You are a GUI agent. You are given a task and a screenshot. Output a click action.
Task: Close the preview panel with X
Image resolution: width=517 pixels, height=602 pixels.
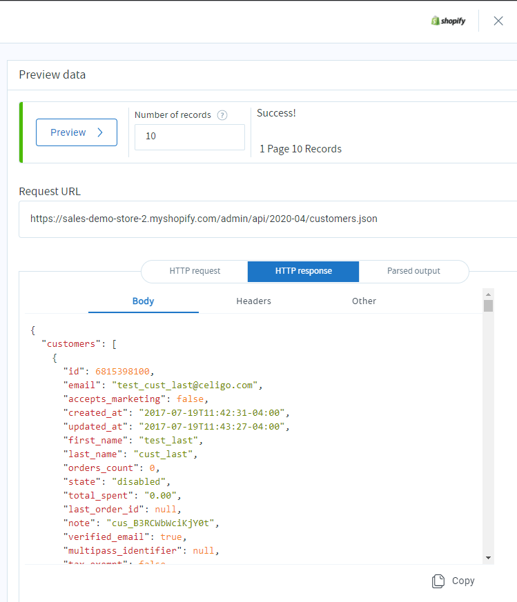coord(498,21)
